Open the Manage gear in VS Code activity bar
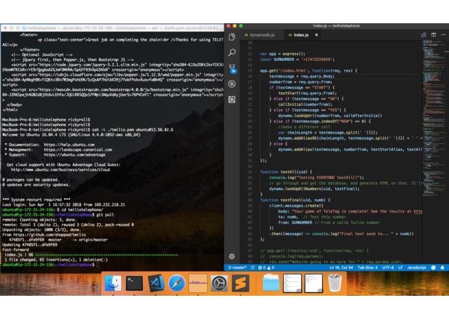 tap(232, 256)
